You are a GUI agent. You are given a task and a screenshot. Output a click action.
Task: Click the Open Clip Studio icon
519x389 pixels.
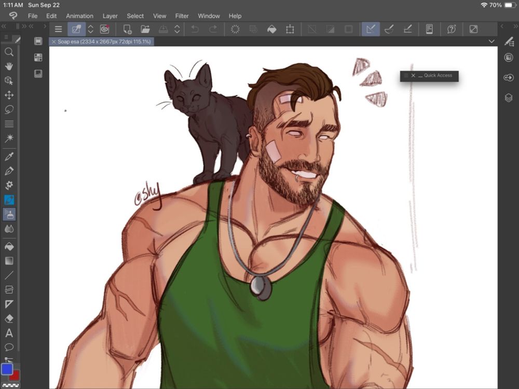pos(76,29)
